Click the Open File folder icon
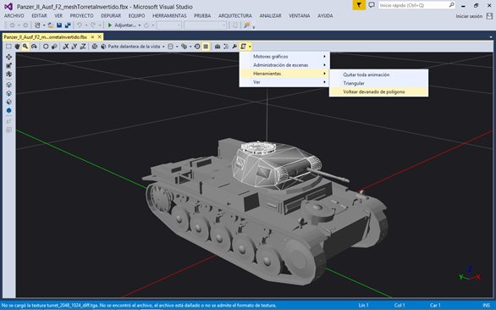This screenshot has height=310, width=496. tap(51, 25)
